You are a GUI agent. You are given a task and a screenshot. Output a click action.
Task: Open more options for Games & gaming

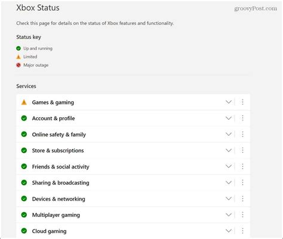(x=242, y=102)
